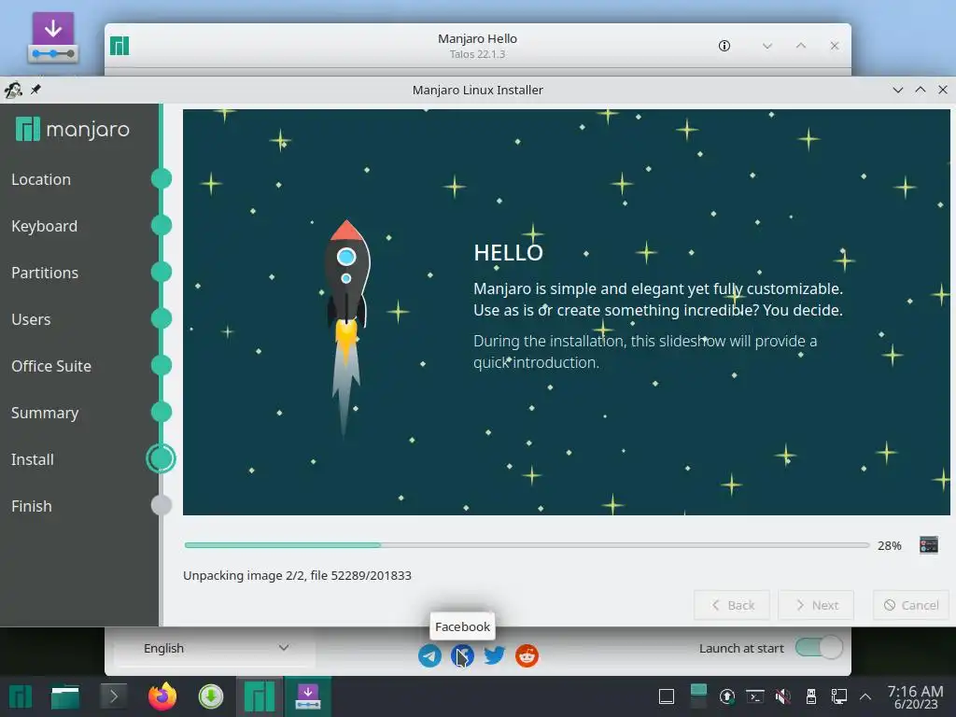Cancel the Manjaro installation

(x=911, y=605)
